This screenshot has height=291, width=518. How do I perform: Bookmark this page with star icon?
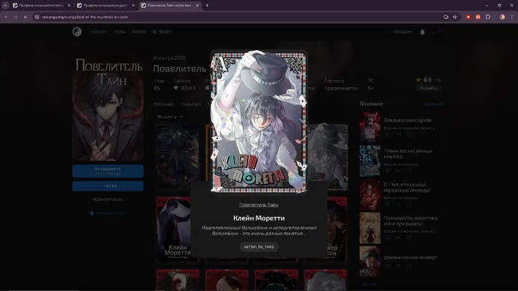click(455, 17)
